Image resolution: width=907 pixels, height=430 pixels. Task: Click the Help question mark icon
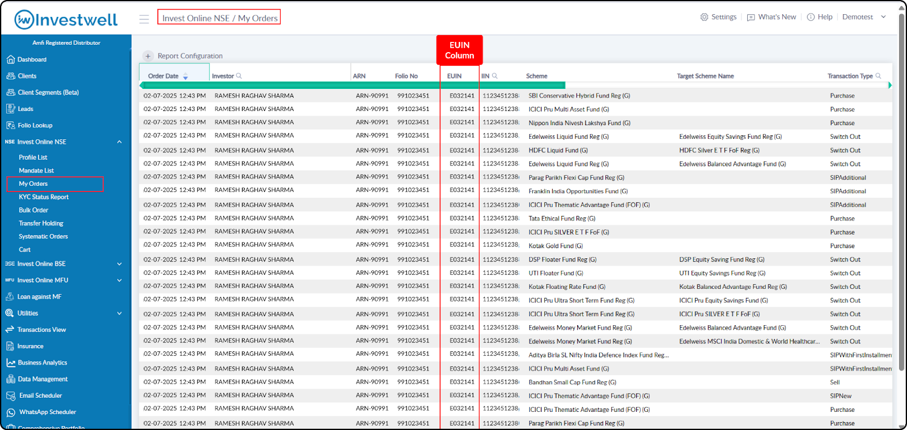[811, 17]
